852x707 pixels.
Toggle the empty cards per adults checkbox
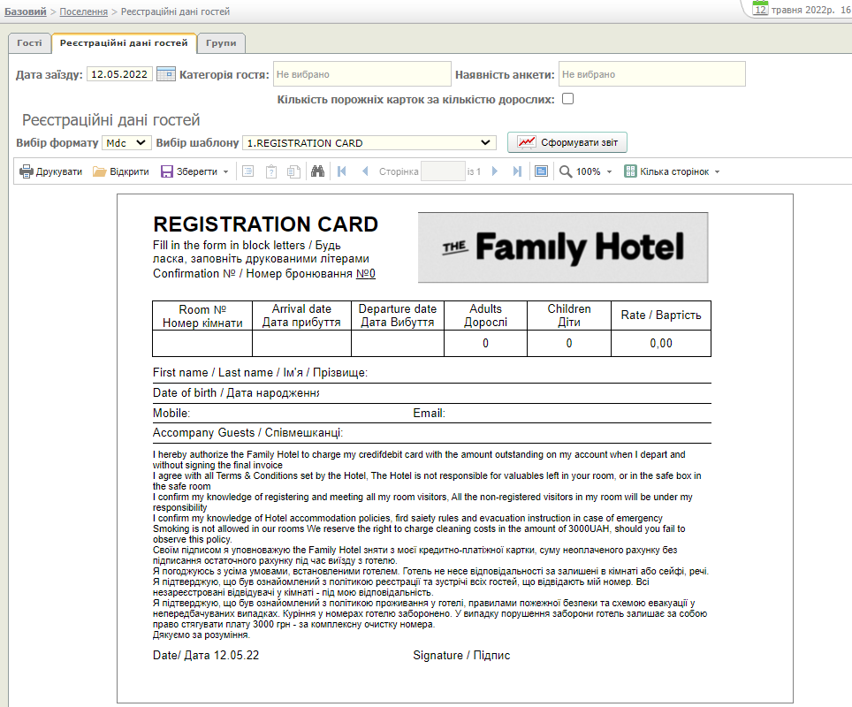point(567,99)
